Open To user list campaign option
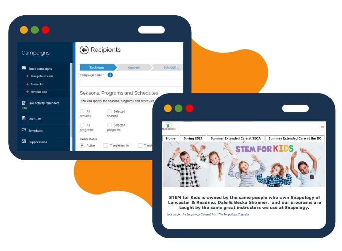The height and width of the screenshot is (251, 342). pyautogui.click(x=37, y=84)
